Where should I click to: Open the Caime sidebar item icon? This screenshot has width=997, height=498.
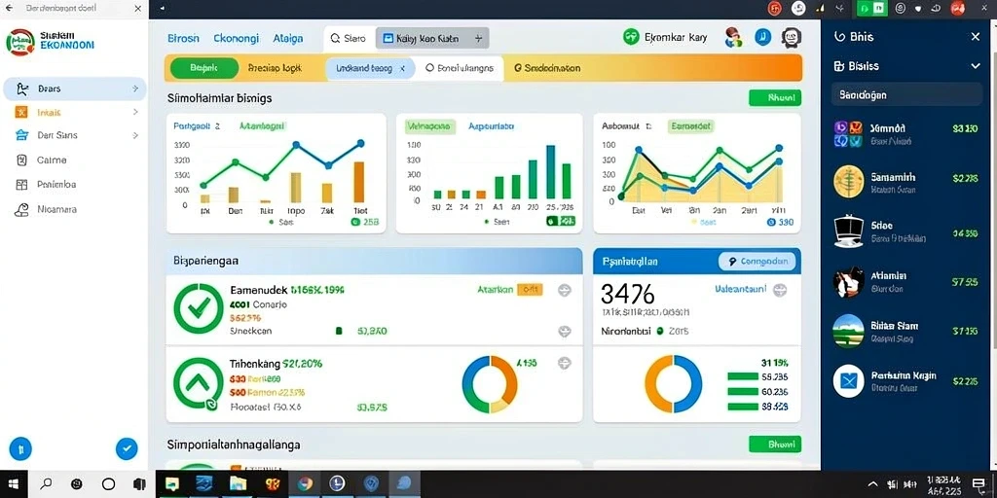(x=21, y=160)
